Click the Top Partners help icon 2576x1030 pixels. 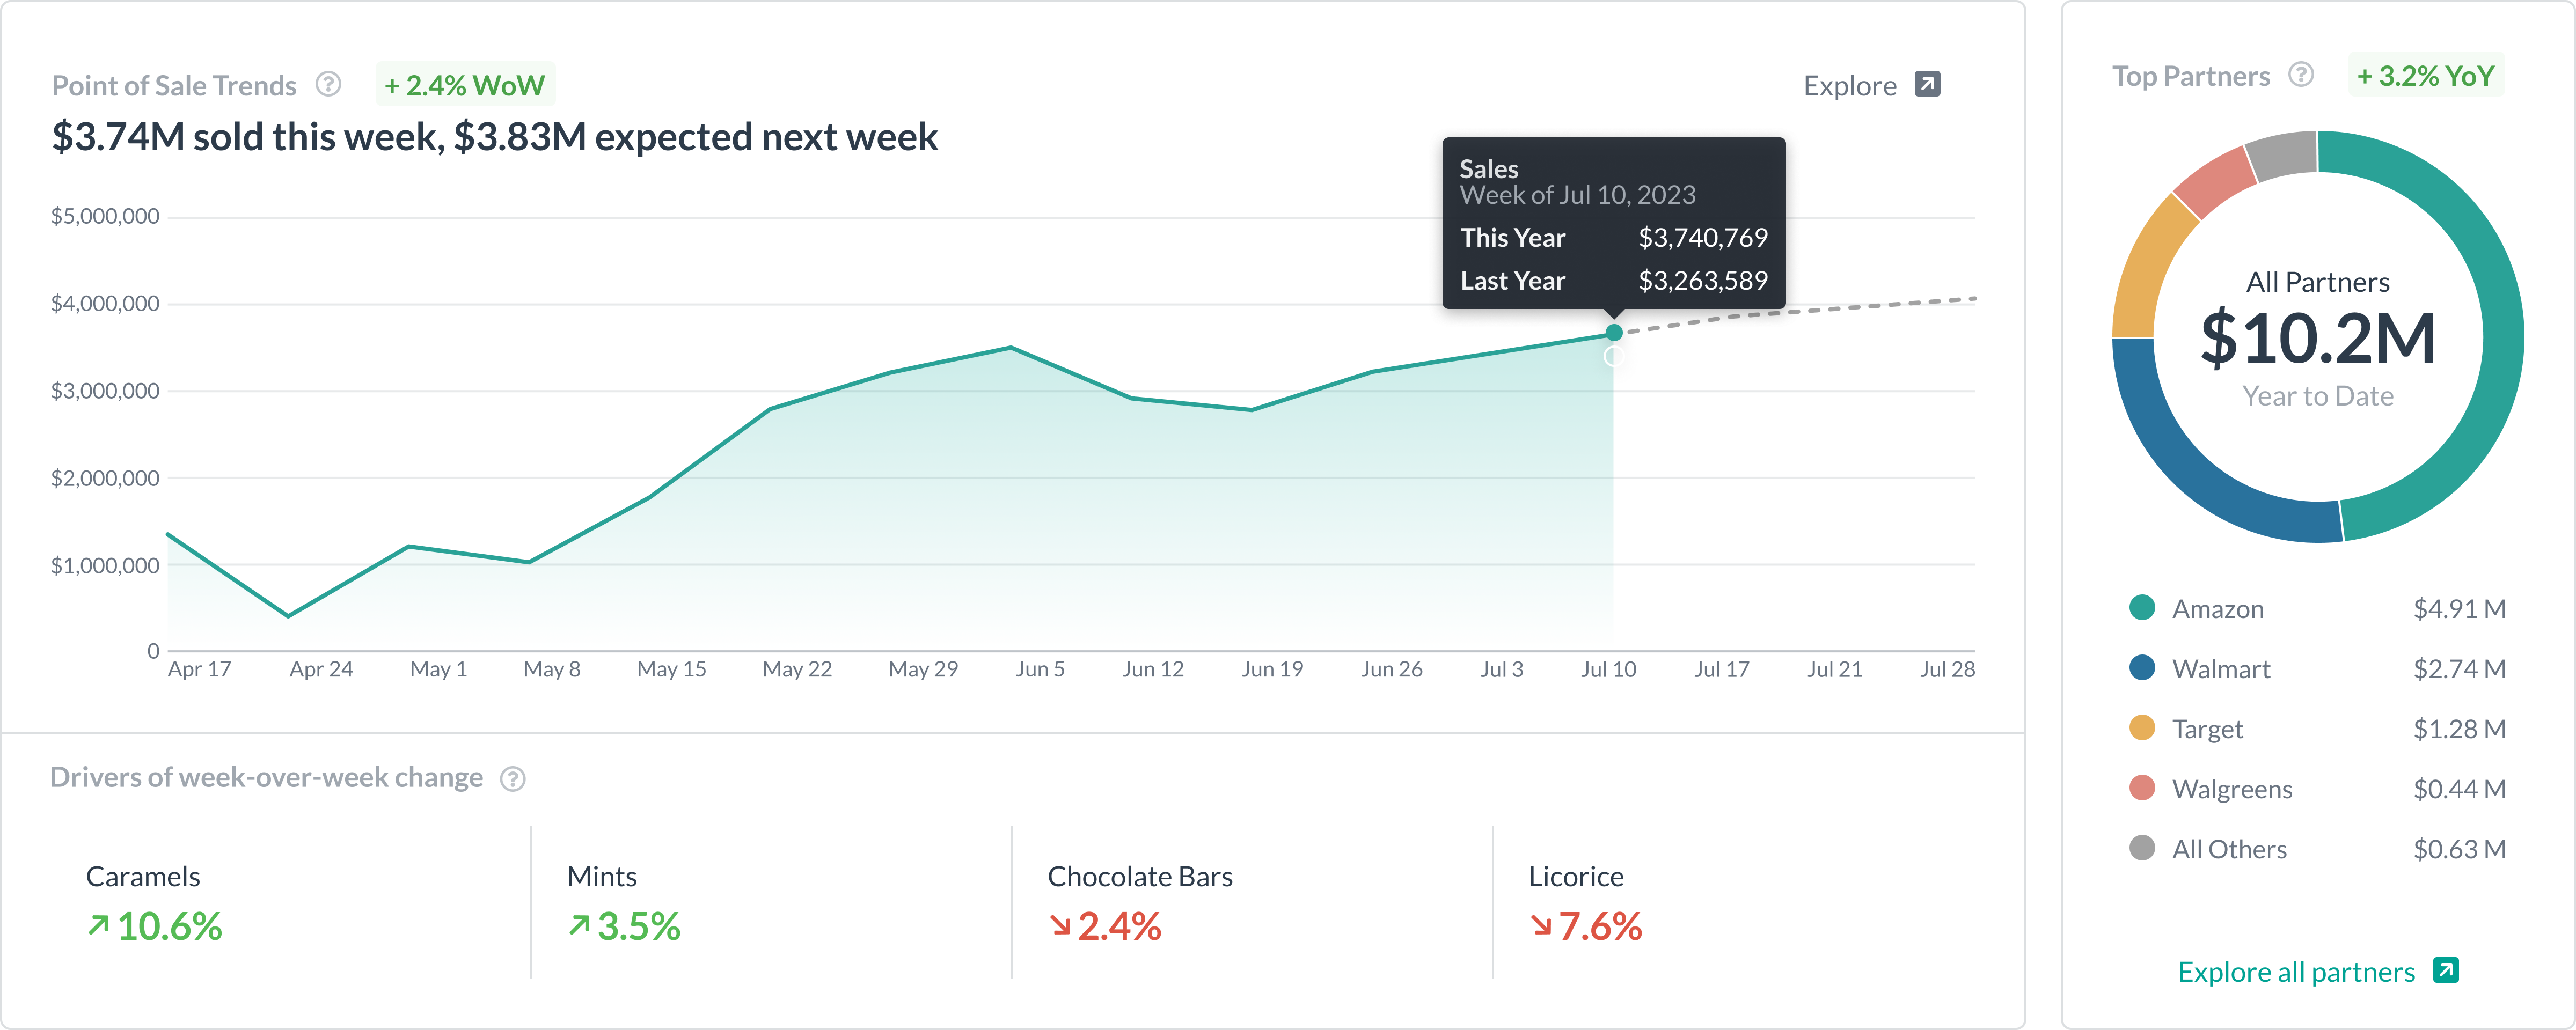(2301, 75)
